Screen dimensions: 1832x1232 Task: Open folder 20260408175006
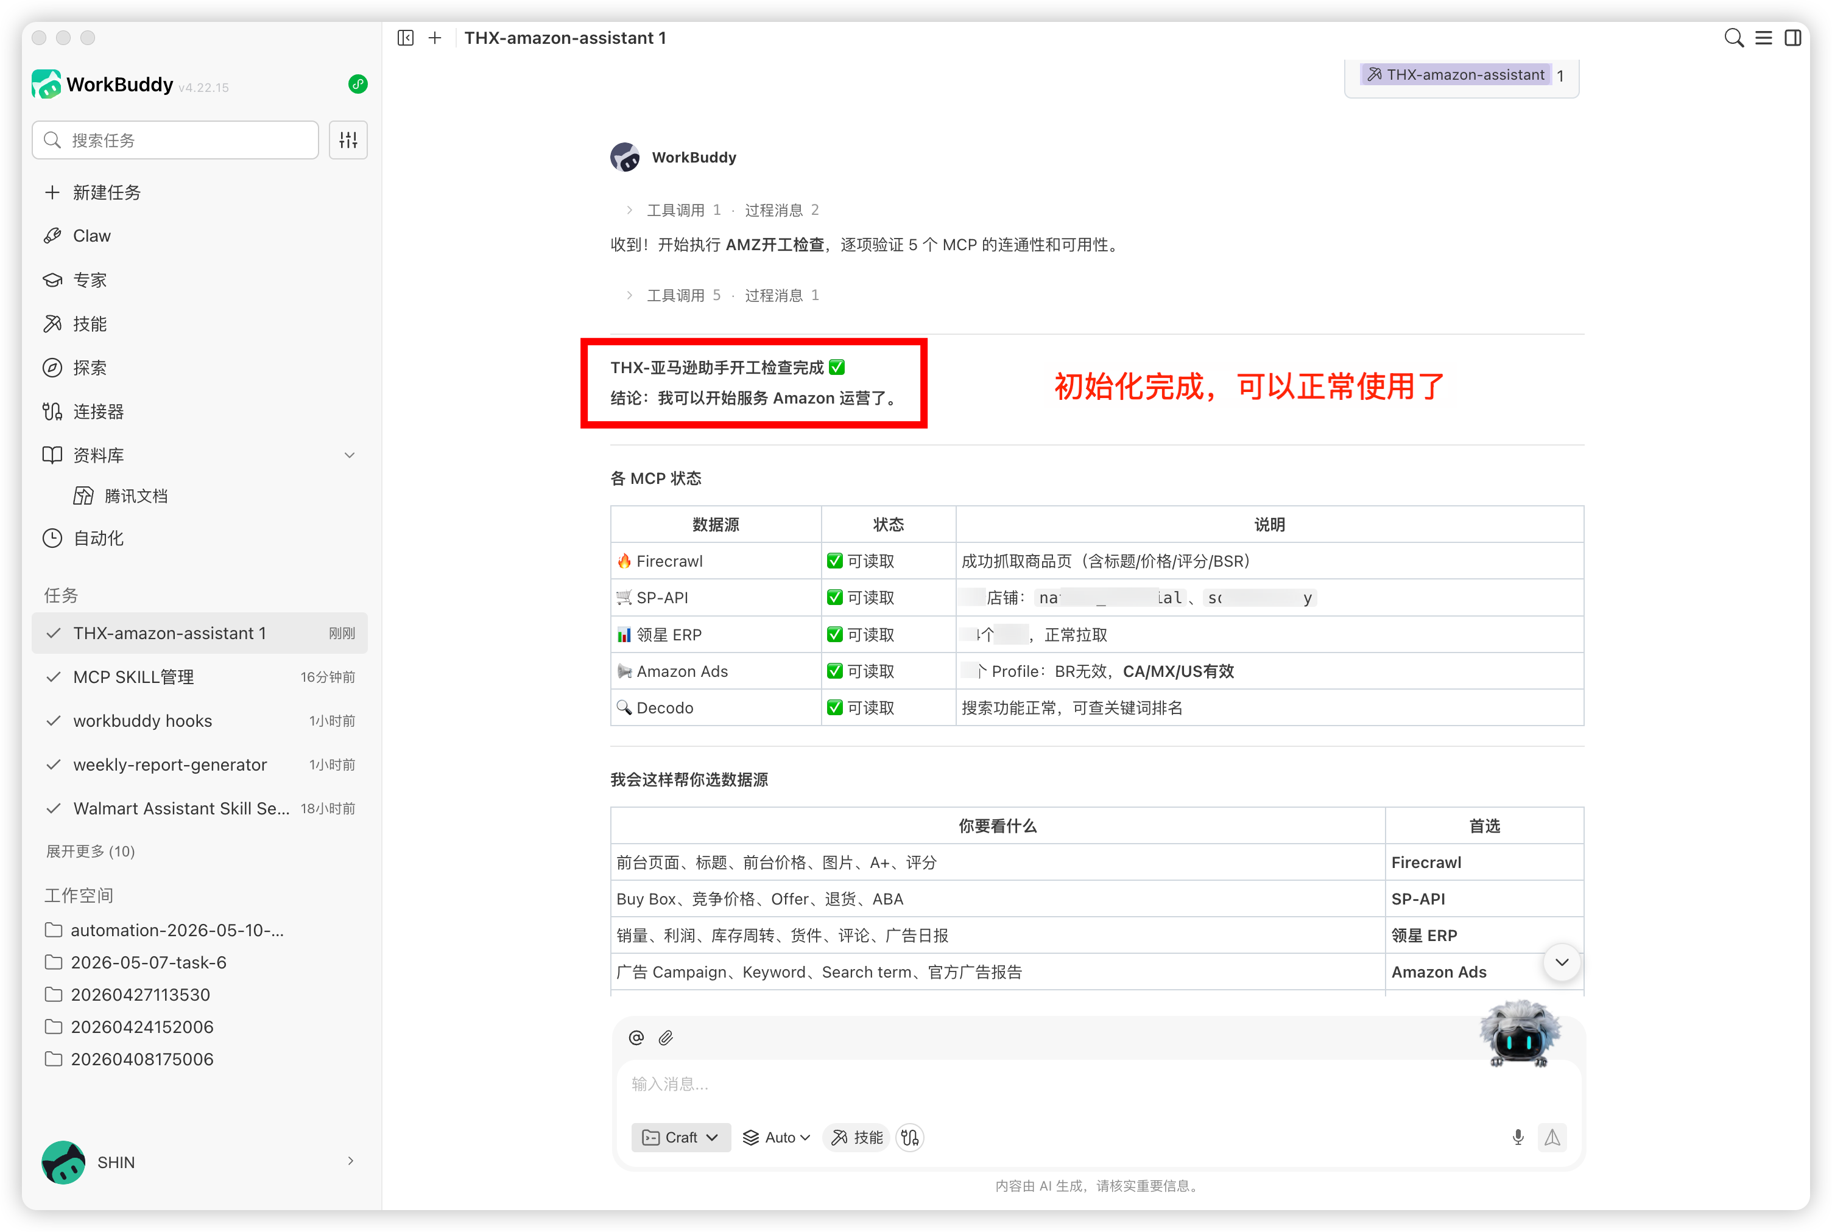pyautogui.click(x=130, y=1059)
